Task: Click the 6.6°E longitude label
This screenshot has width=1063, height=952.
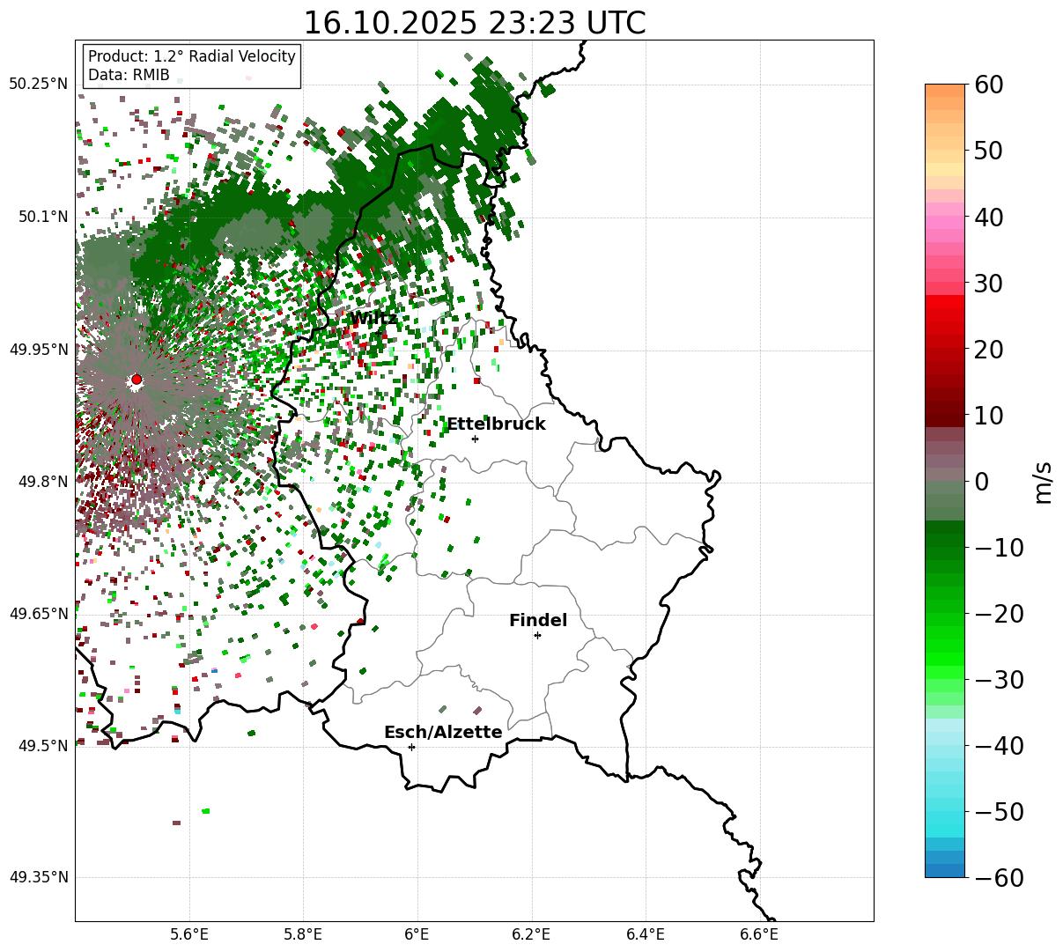Action: point(758,934)
